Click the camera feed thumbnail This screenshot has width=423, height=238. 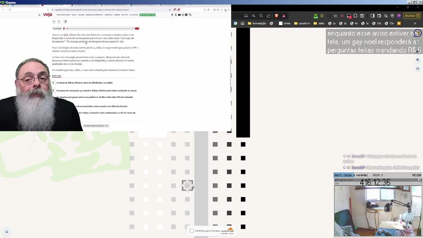[378, 212]
